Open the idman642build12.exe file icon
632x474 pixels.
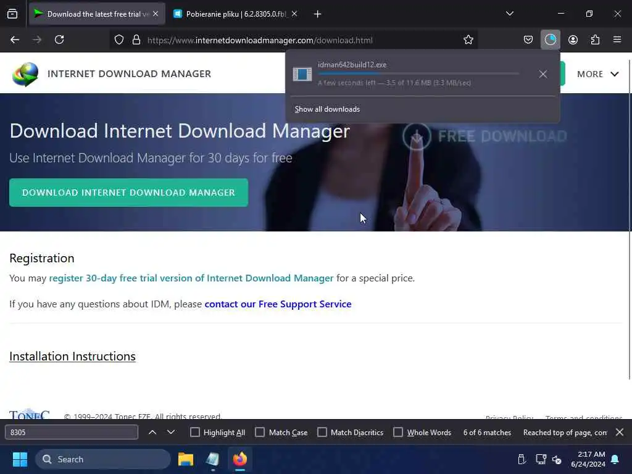click(302, 74)
